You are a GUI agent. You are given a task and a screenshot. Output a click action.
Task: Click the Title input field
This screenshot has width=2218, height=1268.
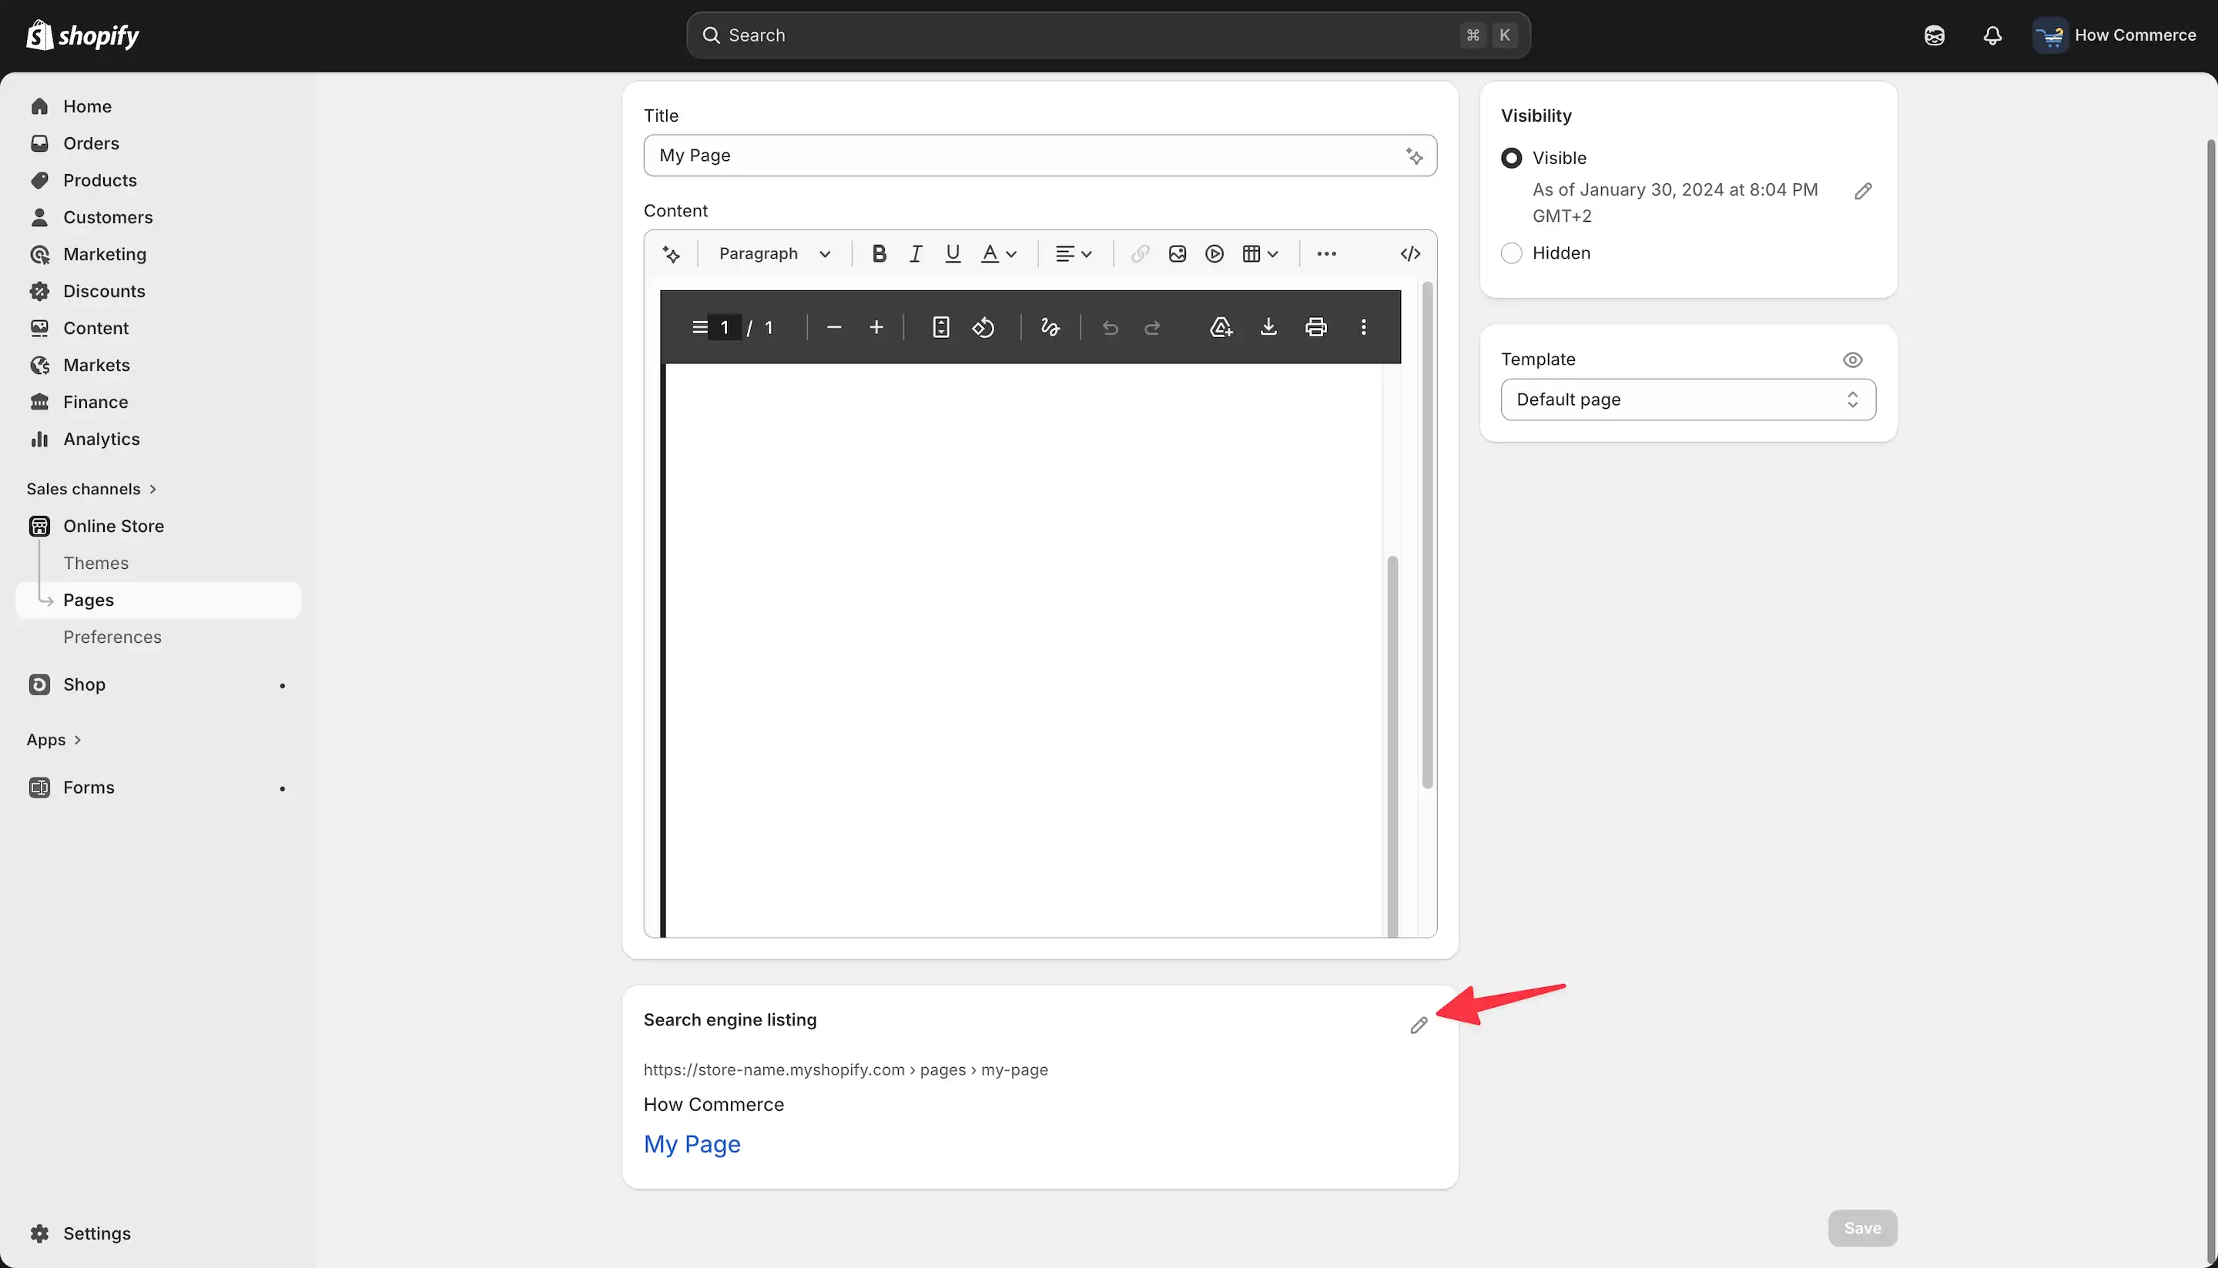(x=1040, y=156)
